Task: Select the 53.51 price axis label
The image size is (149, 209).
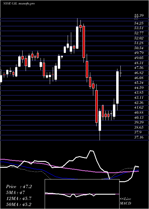Action: 139,28
